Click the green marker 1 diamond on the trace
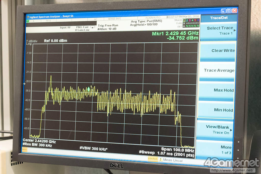Screen dimensions: 261x174 coord(88,89)
